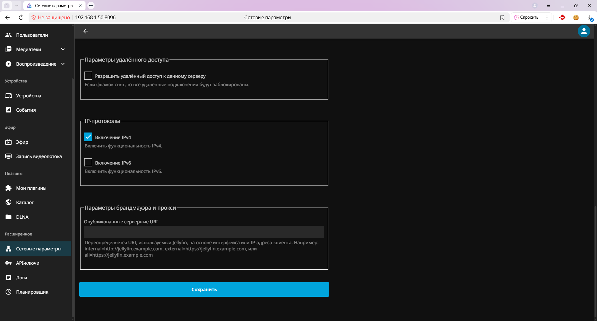Viewport: 597px width, 321px height.
Task: Uncheck the IPv4 enable checkbox
Action: (88, 137)
